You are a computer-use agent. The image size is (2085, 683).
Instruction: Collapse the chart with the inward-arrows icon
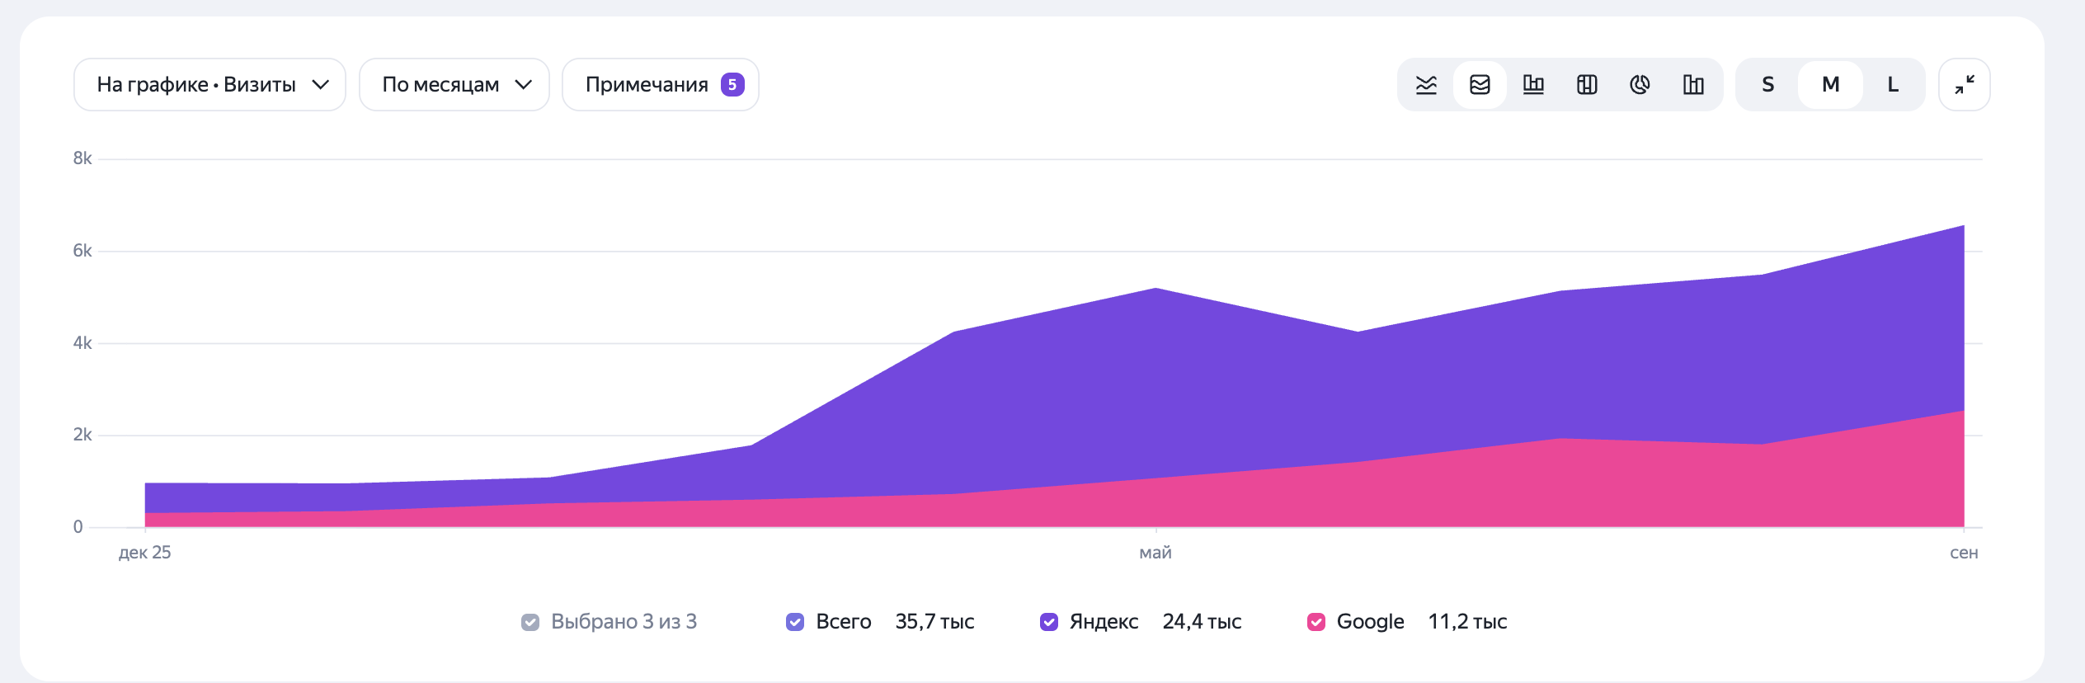pyautogui.click(x=1965, y=84)
